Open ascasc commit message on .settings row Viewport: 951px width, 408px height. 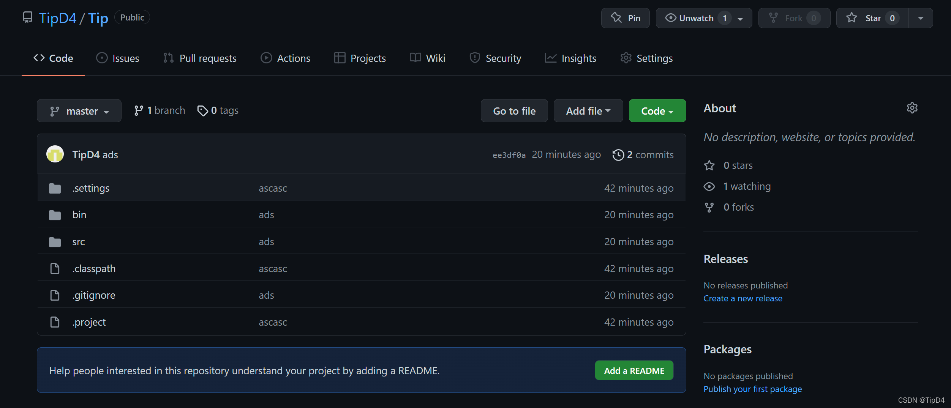coord(273,188)
